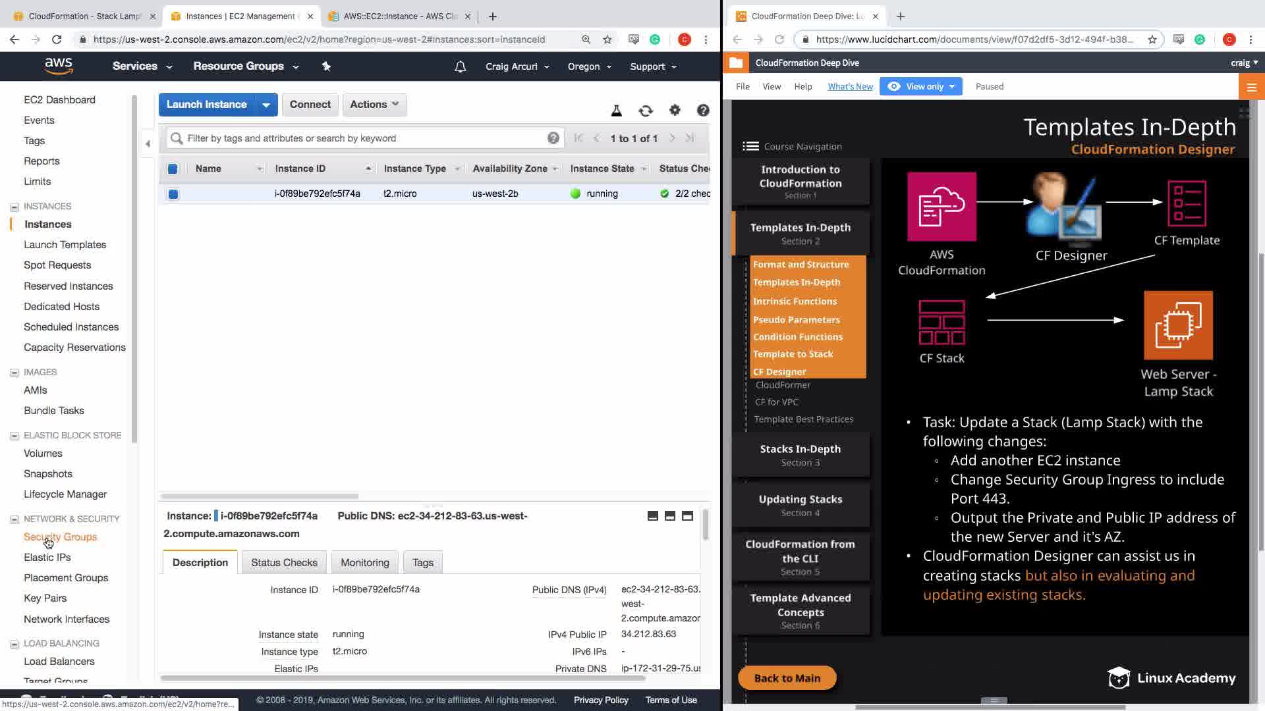1265x711 pixels.
Task: Open the Actions dropdown
Action: point(374,105)
